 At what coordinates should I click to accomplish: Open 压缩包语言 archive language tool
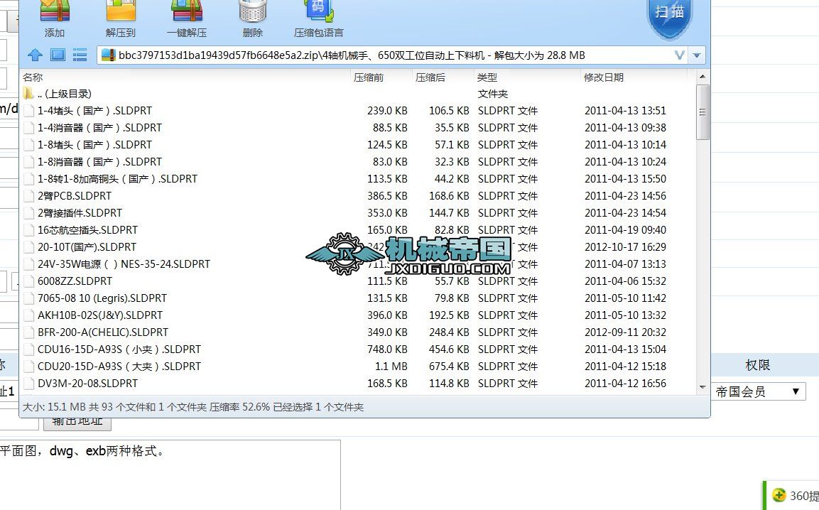(x=319, y=11)
